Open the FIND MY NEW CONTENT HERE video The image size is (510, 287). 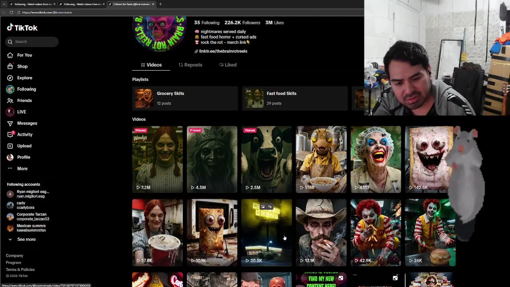[x=321, y=279]
